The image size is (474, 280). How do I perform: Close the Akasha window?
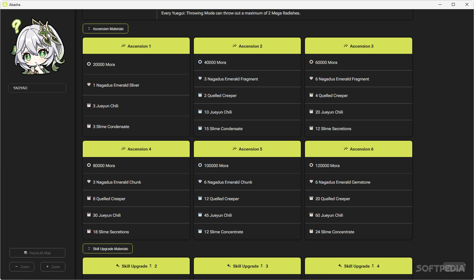[x=467, y=4]
